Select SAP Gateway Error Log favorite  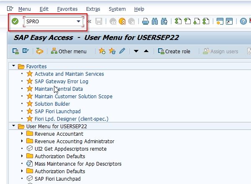[x=61, y=82]
